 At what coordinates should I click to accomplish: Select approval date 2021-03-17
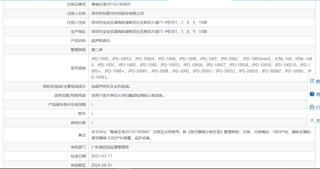[102, 156]
